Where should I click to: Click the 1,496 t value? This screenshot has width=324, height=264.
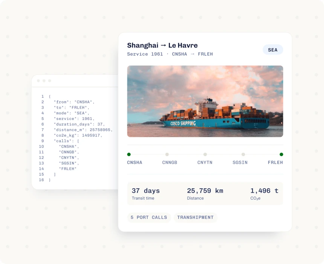pyautogui.click(x=264, y=190)
